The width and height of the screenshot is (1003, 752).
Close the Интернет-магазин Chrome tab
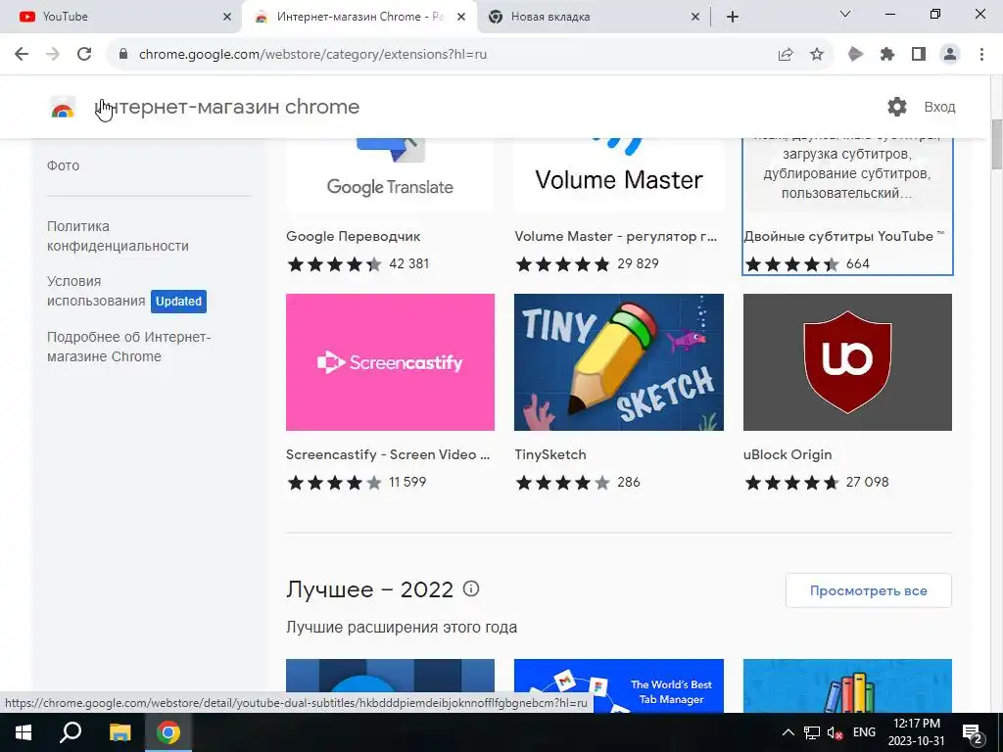point(461,17)
